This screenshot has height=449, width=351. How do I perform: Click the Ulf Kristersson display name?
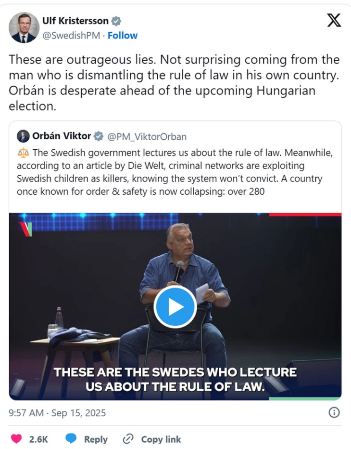pyautogui.click(x=75, y=21)
